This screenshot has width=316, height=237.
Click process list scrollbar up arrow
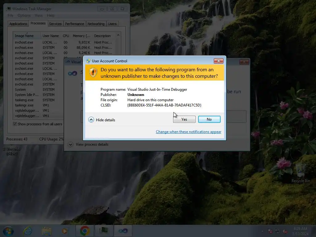(x=118, y=35)
